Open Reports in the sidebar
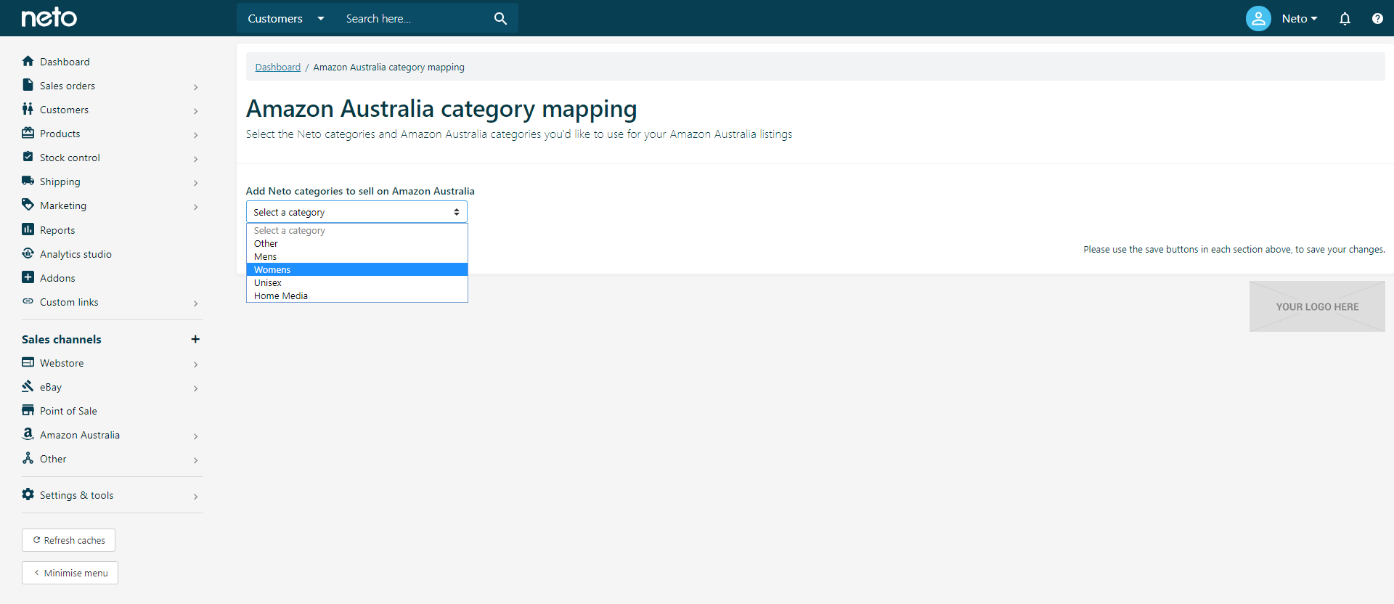The image size is (1394, 604). pyautogui.click(x=57, y=230)
